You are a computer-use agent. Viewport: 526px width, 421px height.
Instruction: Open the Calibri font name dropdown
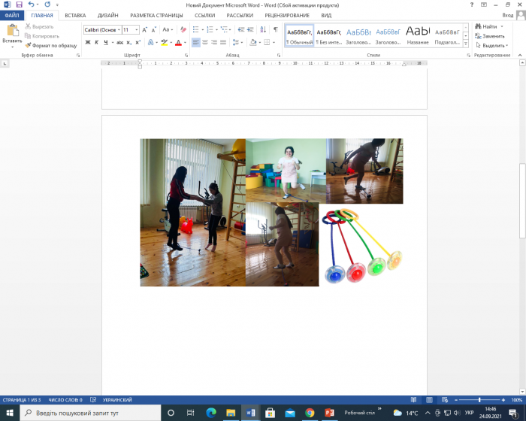119,30
